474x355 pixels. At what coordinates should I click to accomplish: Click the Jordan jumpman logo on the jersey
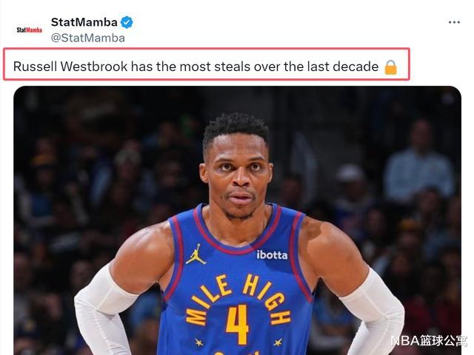pos(196,254)
